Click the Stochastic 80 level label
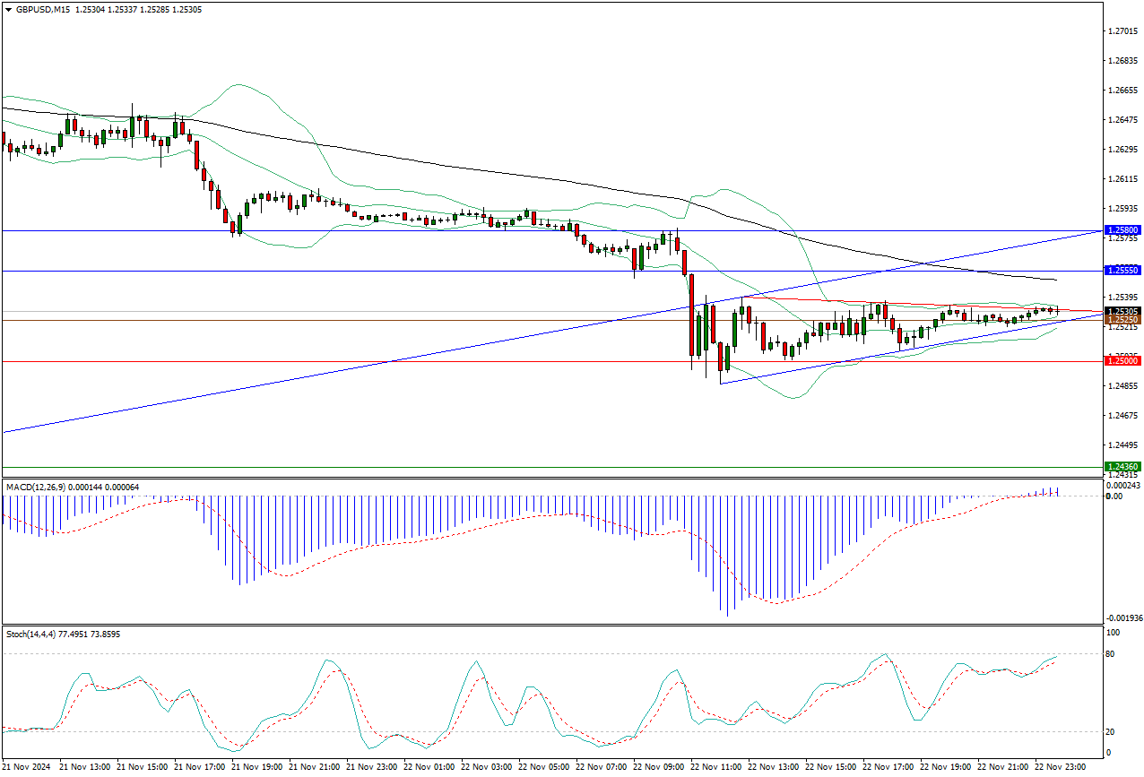 pos(1110,654)
